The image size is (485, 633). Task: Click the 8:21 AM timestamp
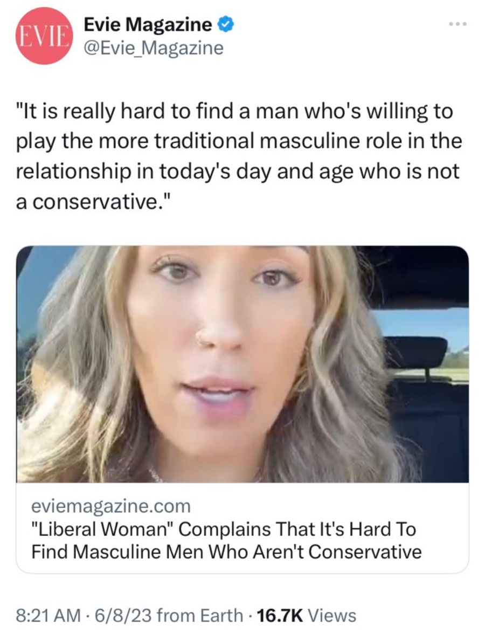(x=47, y=616)
